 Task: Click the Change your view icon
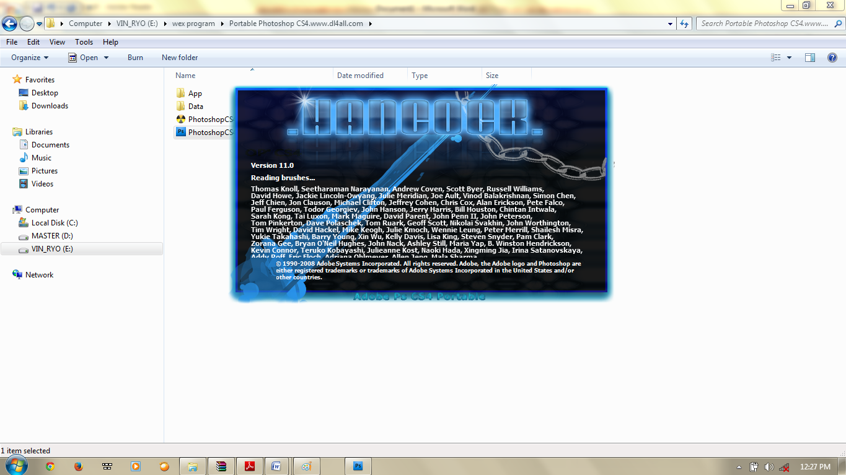(776, 58)
